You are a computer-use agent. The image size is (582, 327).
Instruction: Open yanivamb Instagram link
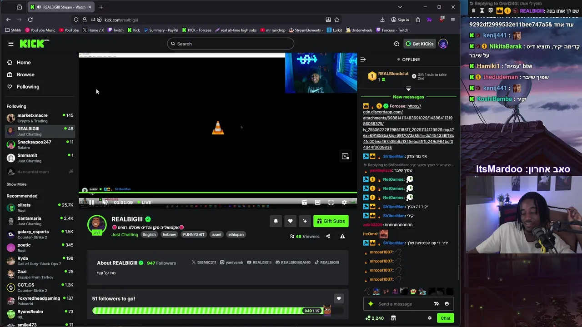(232, 263)
